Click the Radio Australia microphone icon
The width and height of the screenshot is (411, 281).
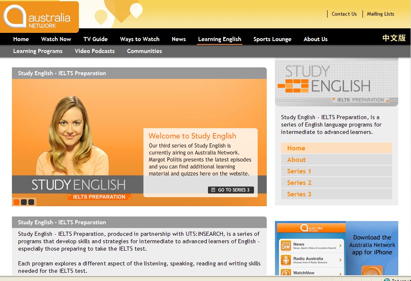click(x=286, y=260)
